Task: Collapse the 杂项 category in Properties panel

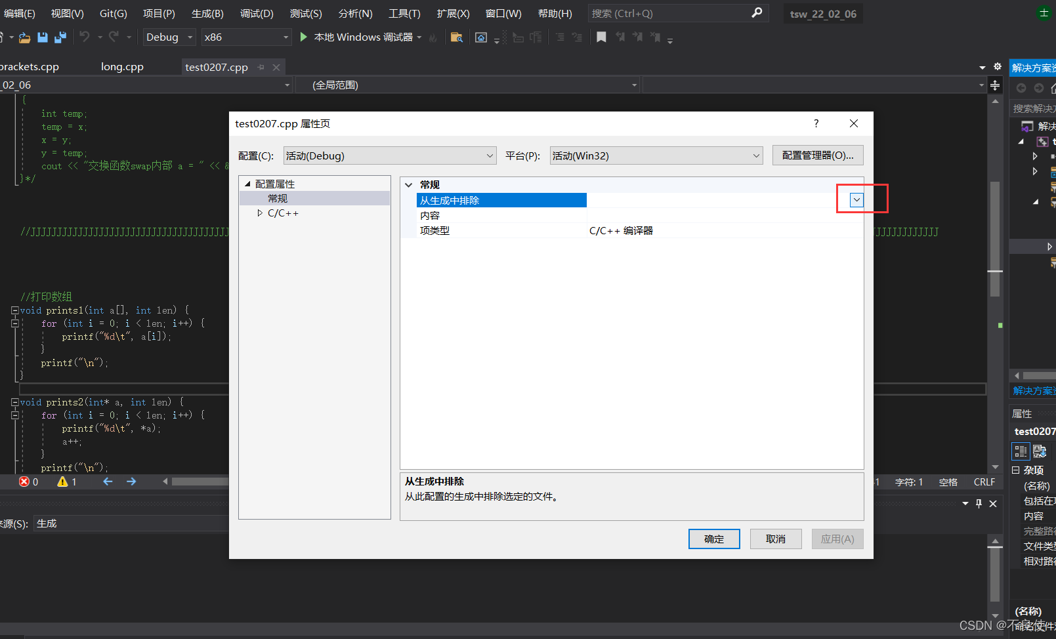Action: click(x=1016, y=470)
